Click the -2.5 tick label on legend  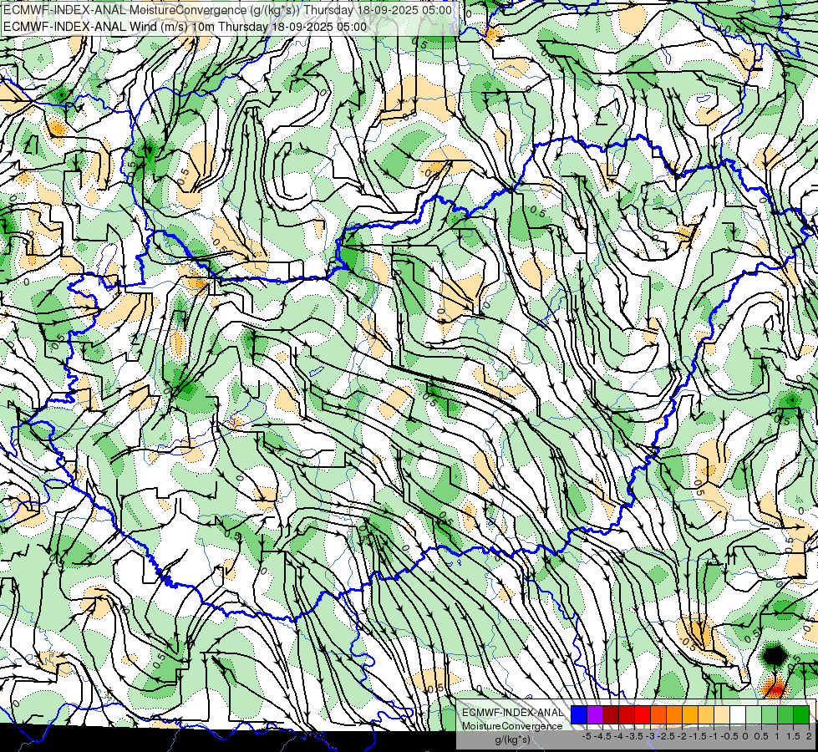pos(666,736)
